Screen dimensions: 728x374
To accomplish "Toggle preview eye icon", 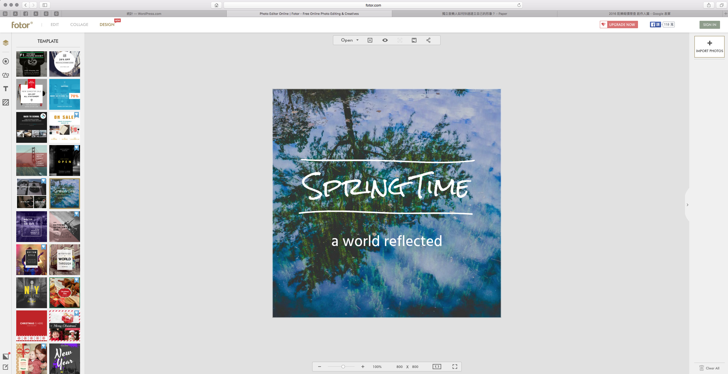I will 385,40.
